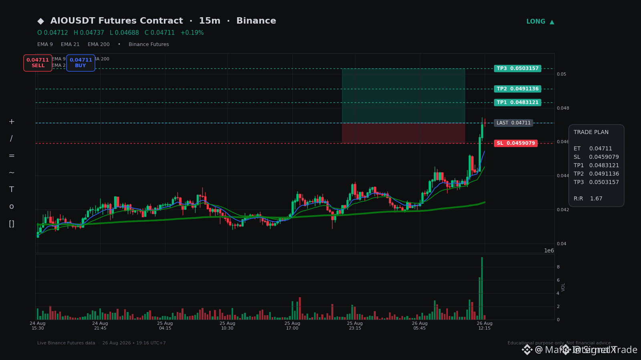Select the slash trend line tool
This screenshot has width=641, height=360.
12,139
